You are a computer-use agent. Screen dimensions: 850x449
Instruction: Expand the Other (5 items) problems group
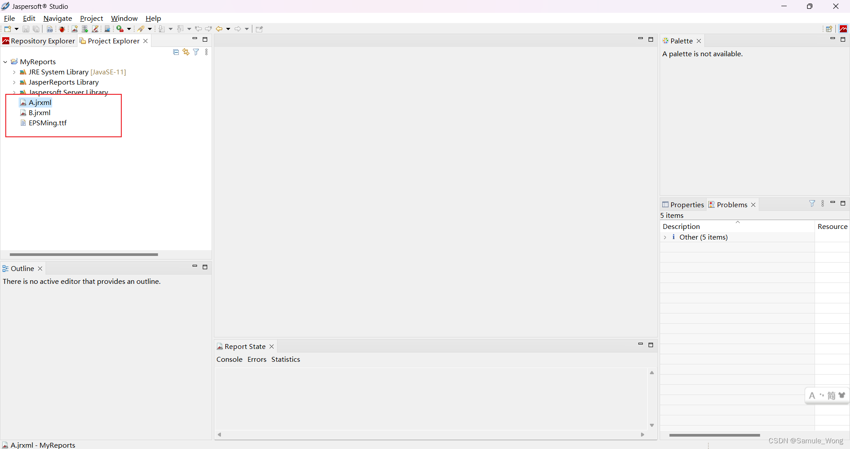665,237
